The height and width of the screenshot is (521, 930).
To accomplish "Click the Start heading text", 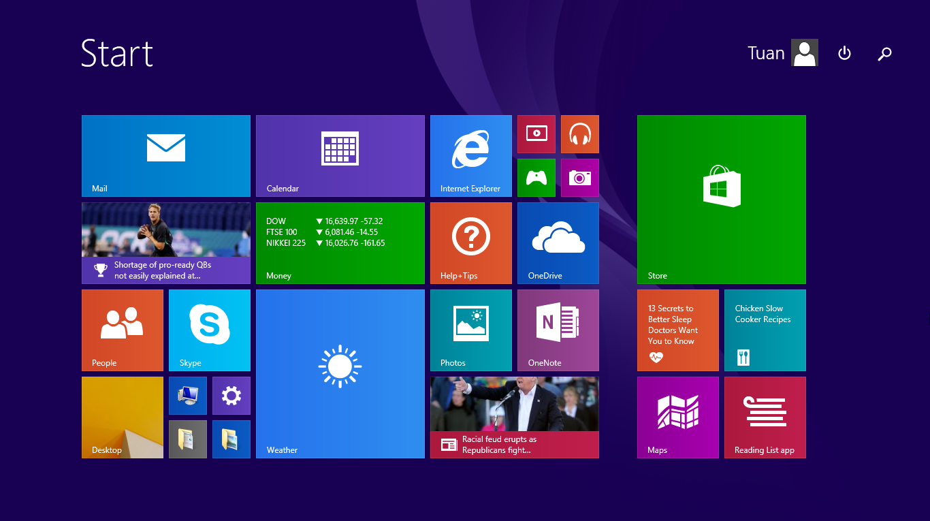I will coord(117,53).
